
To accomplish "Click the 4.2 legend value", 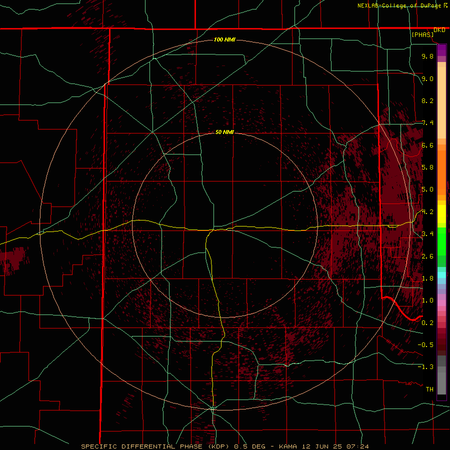I will [427, 212].
